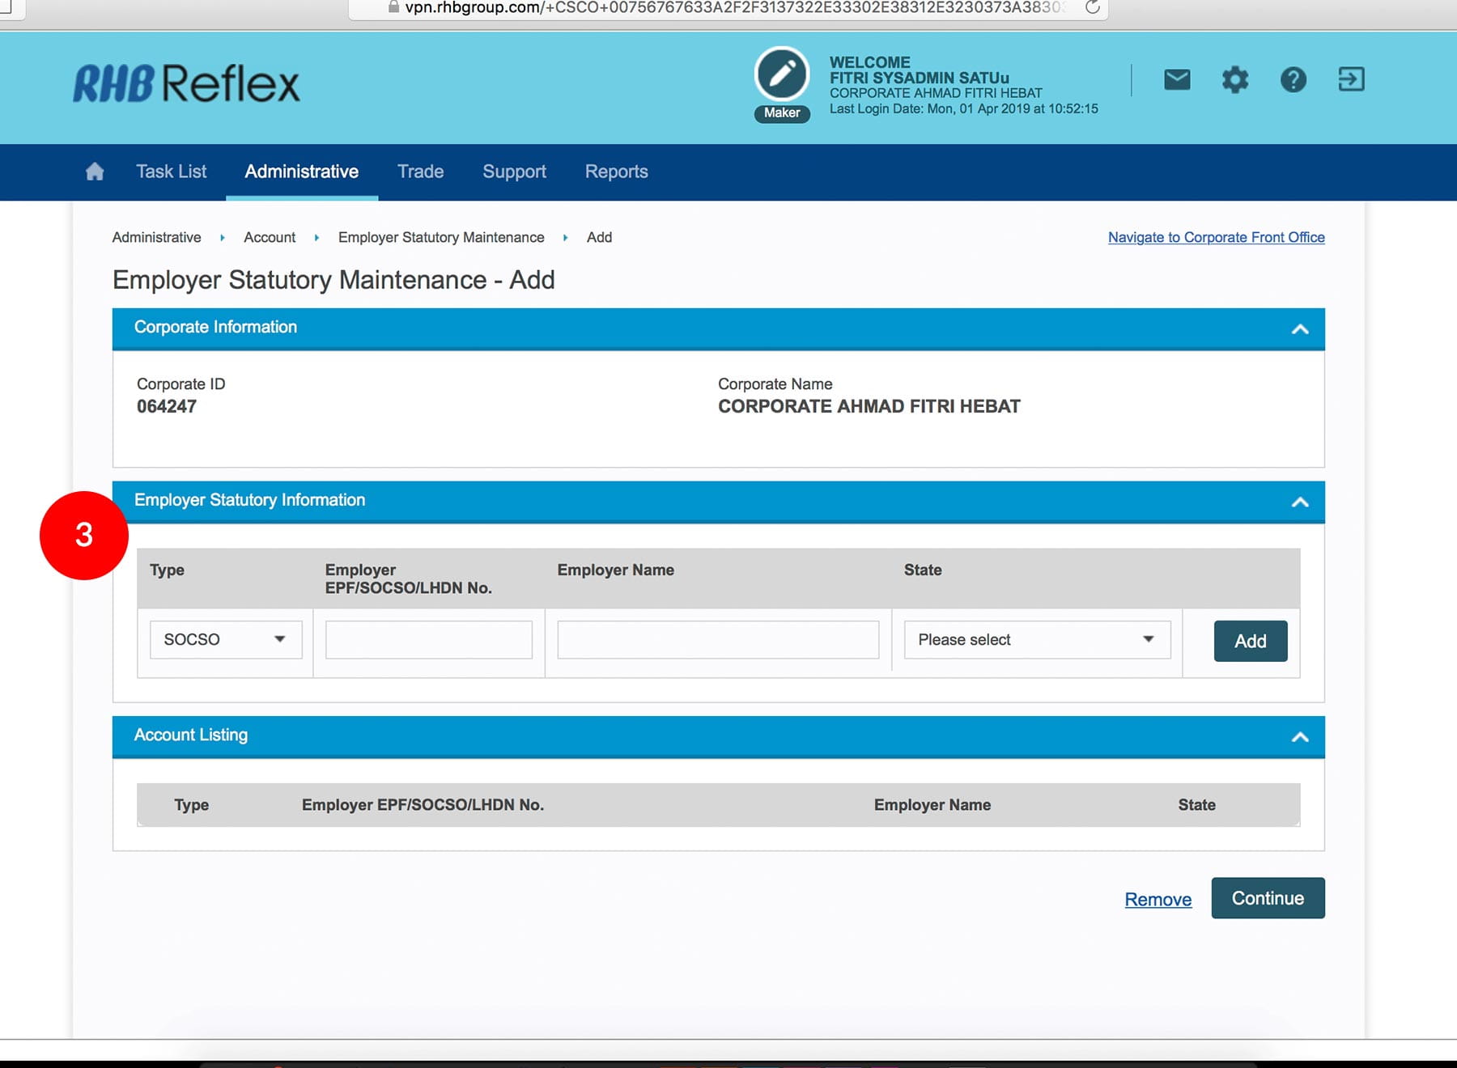Switch to the Trade menu
The height and width of the screenshot is (1068, 1457).
[x=420, y=172]
